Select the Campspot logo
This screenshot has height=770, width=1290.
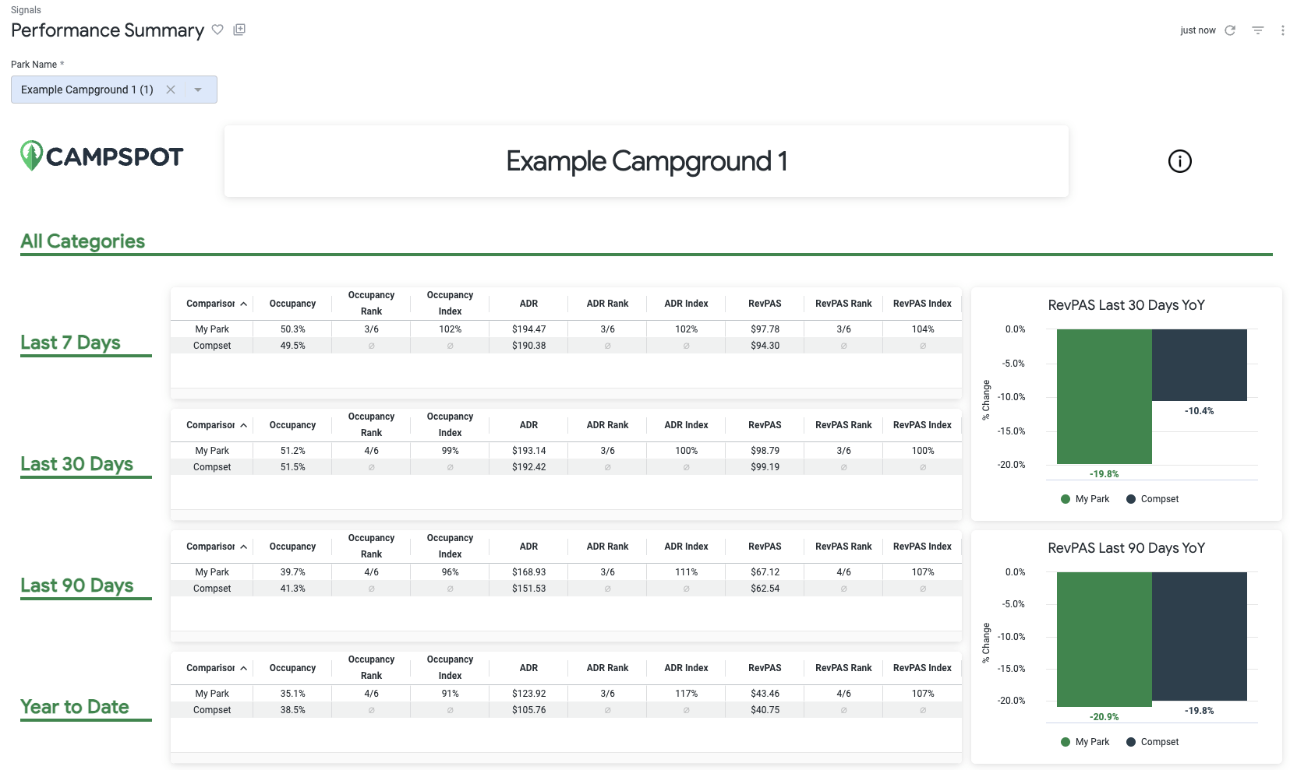101,156
